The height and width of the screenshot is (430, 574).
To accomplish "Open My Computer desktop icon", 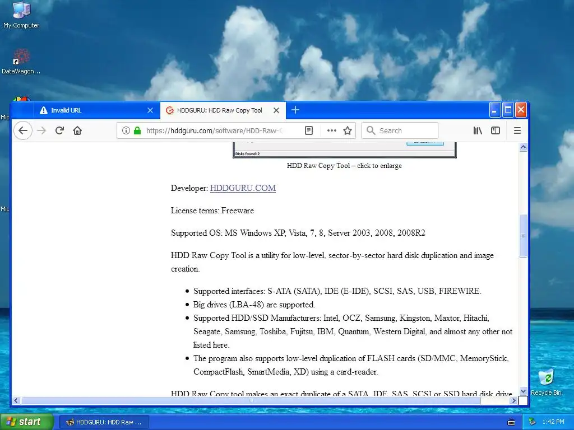I will click(21, 15).
